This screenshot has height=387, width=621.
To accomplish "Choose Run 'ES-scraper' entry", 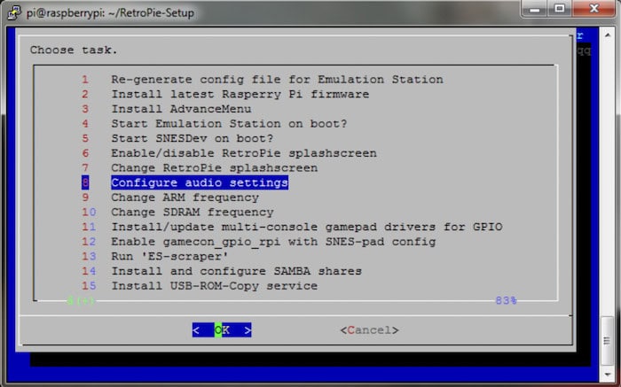I will [155, 257].
